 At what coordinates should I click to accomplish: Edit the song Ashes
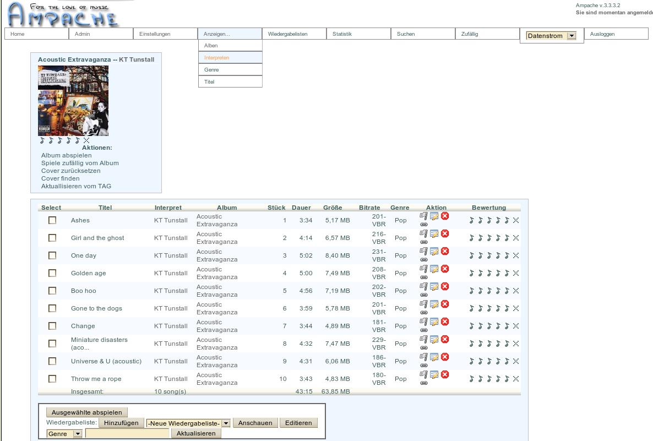pos(434,216)
